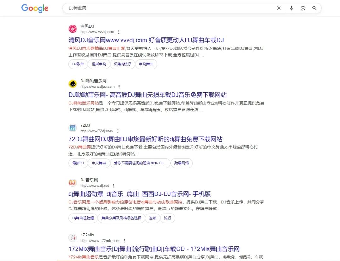This screenshot has height=261, width=340.
Task: Click the 172Mix favicon
Action: pyautogui.click(x=73, y=238)
